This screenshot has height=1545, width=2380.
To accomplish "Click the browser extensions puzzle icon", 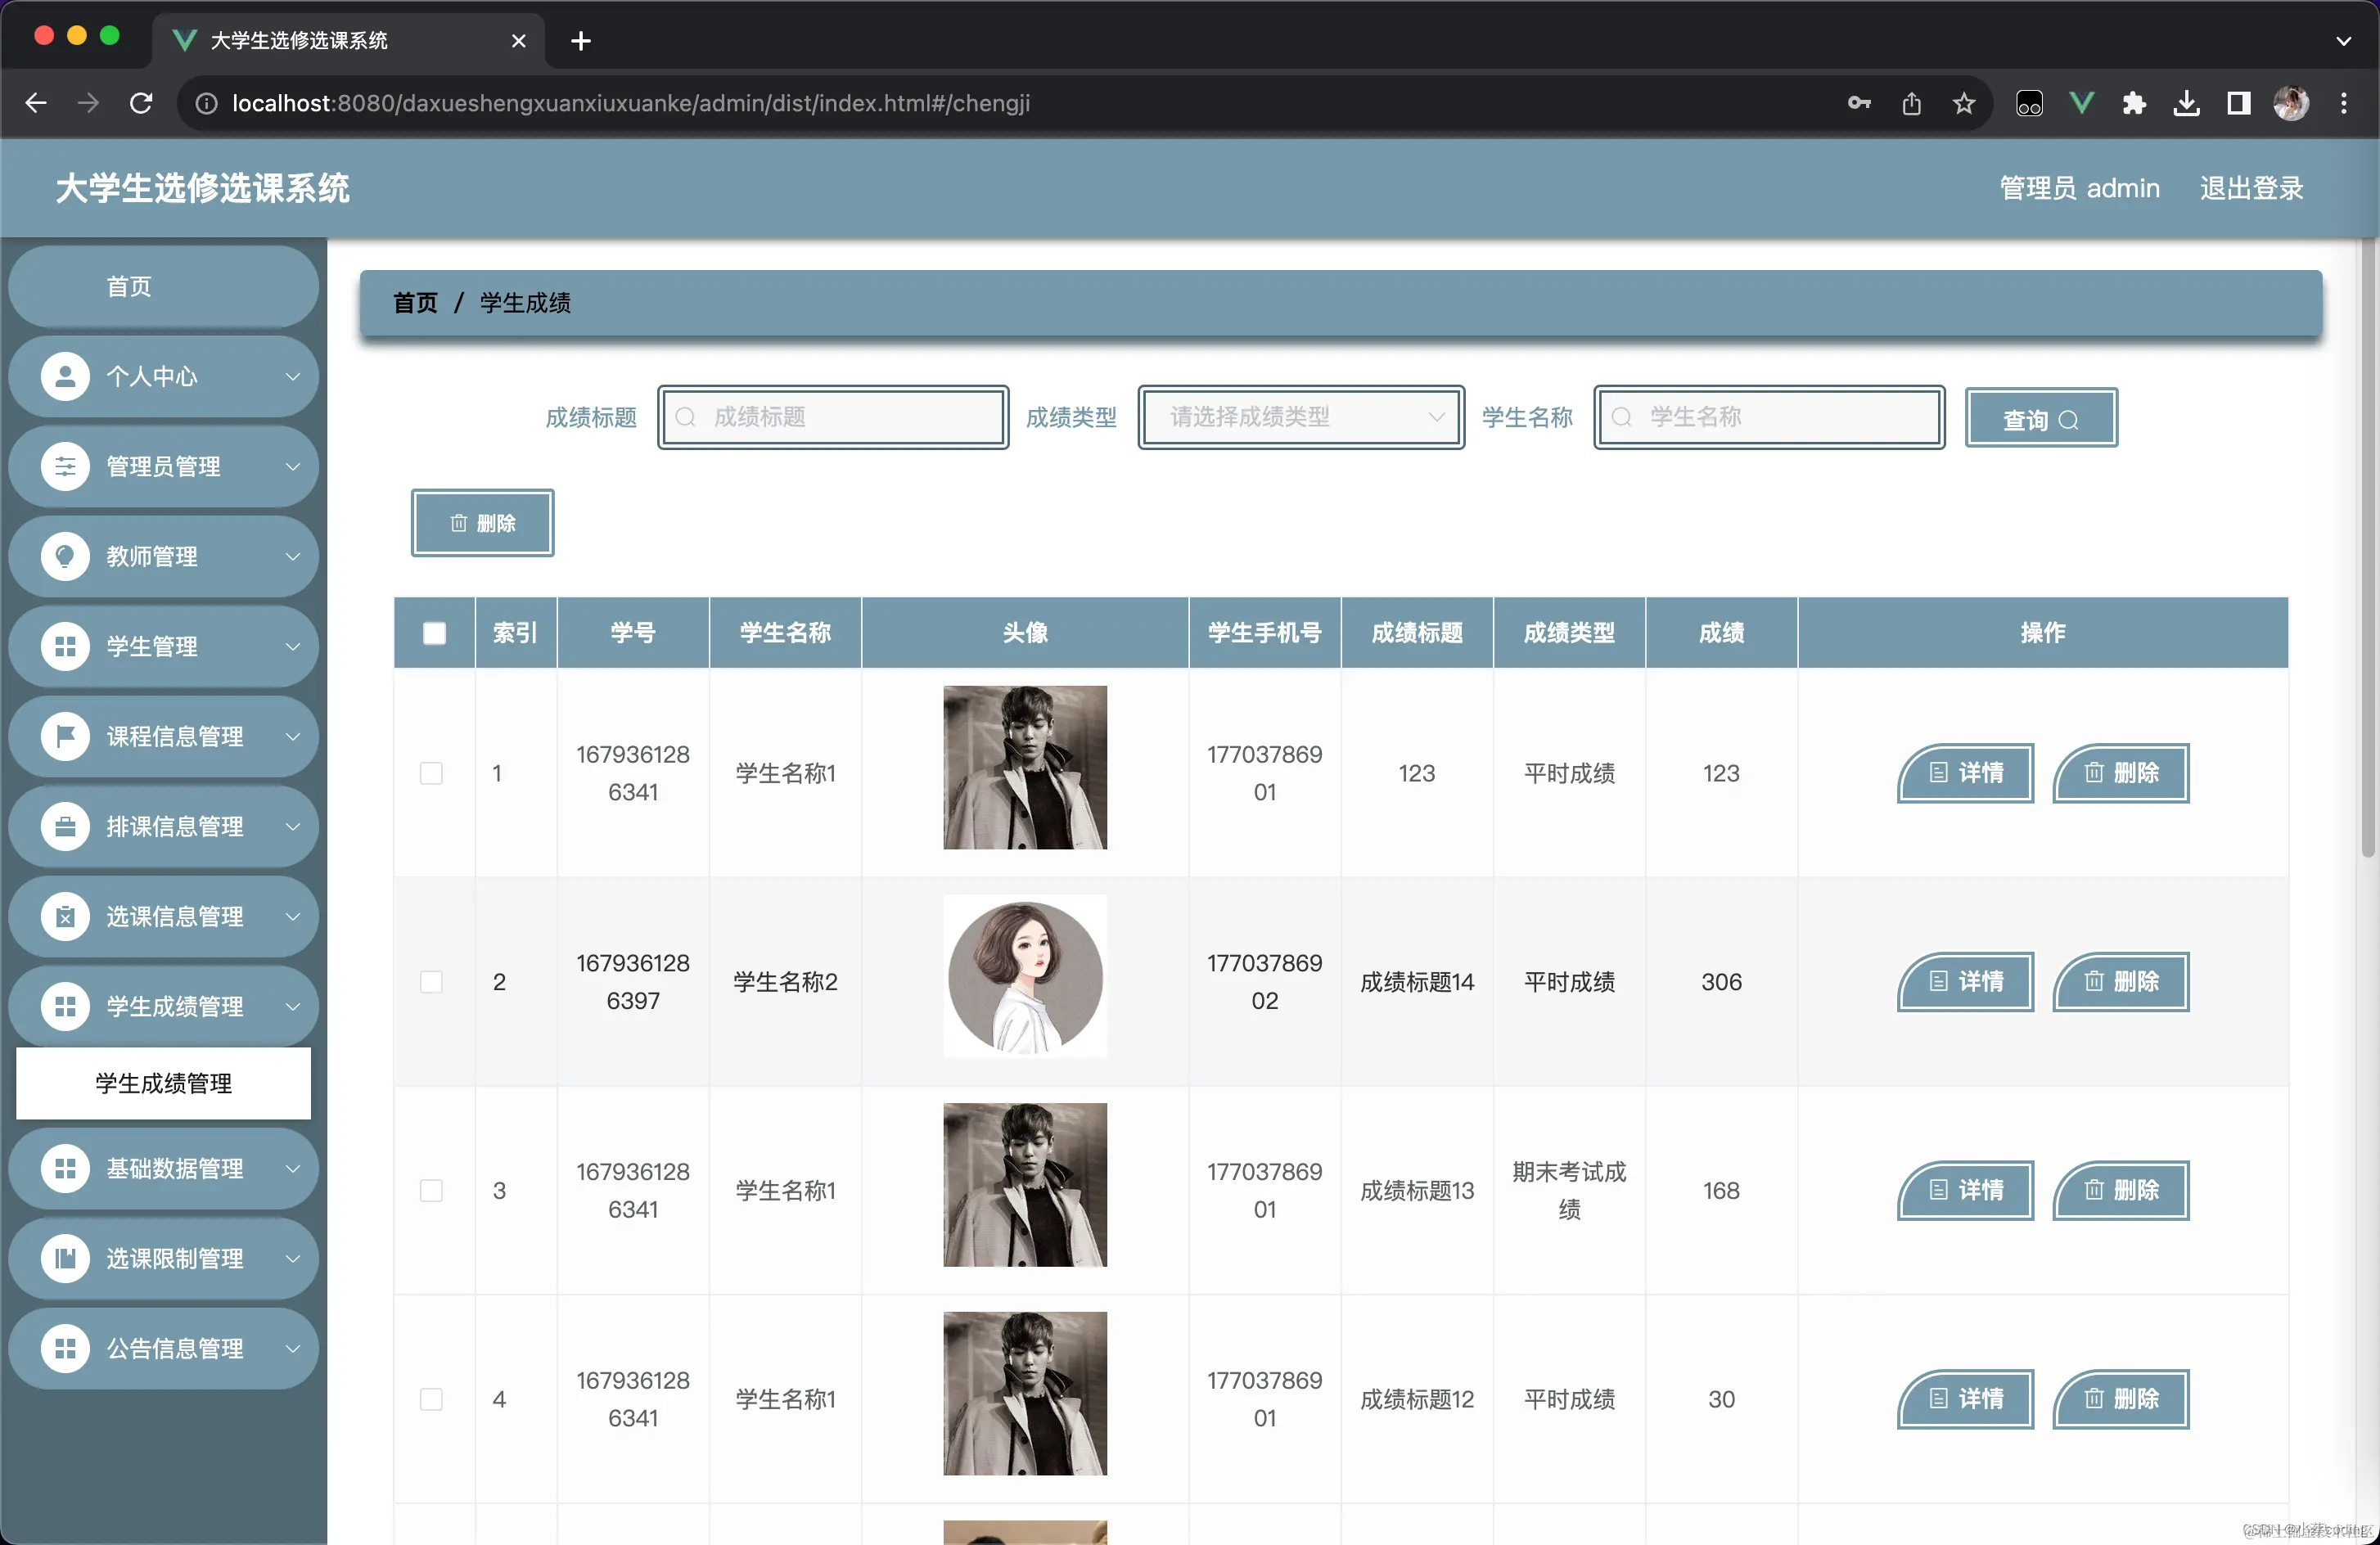I will point(2134,103).
